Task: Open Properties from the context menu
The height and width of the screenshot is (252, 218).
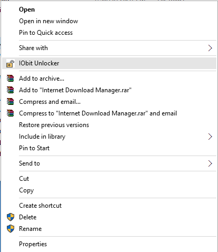Action: (x=109, y=244)
